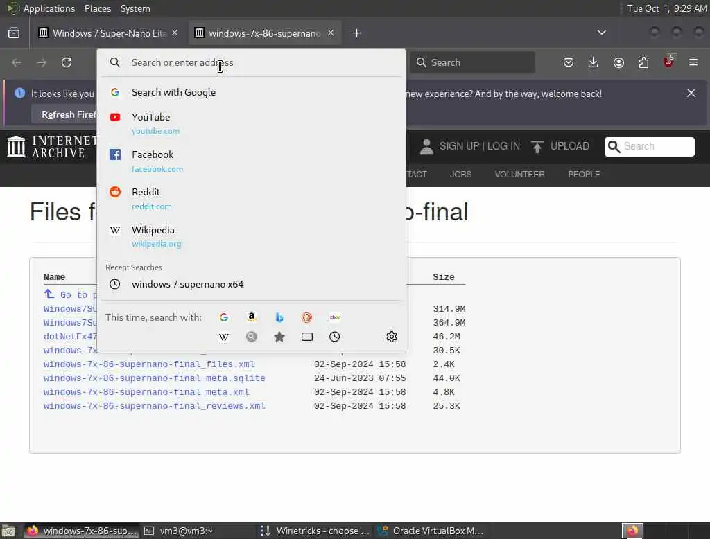Open a new tab with the plus button
Screen dimensions: 710x539
(x=357, y=33)
